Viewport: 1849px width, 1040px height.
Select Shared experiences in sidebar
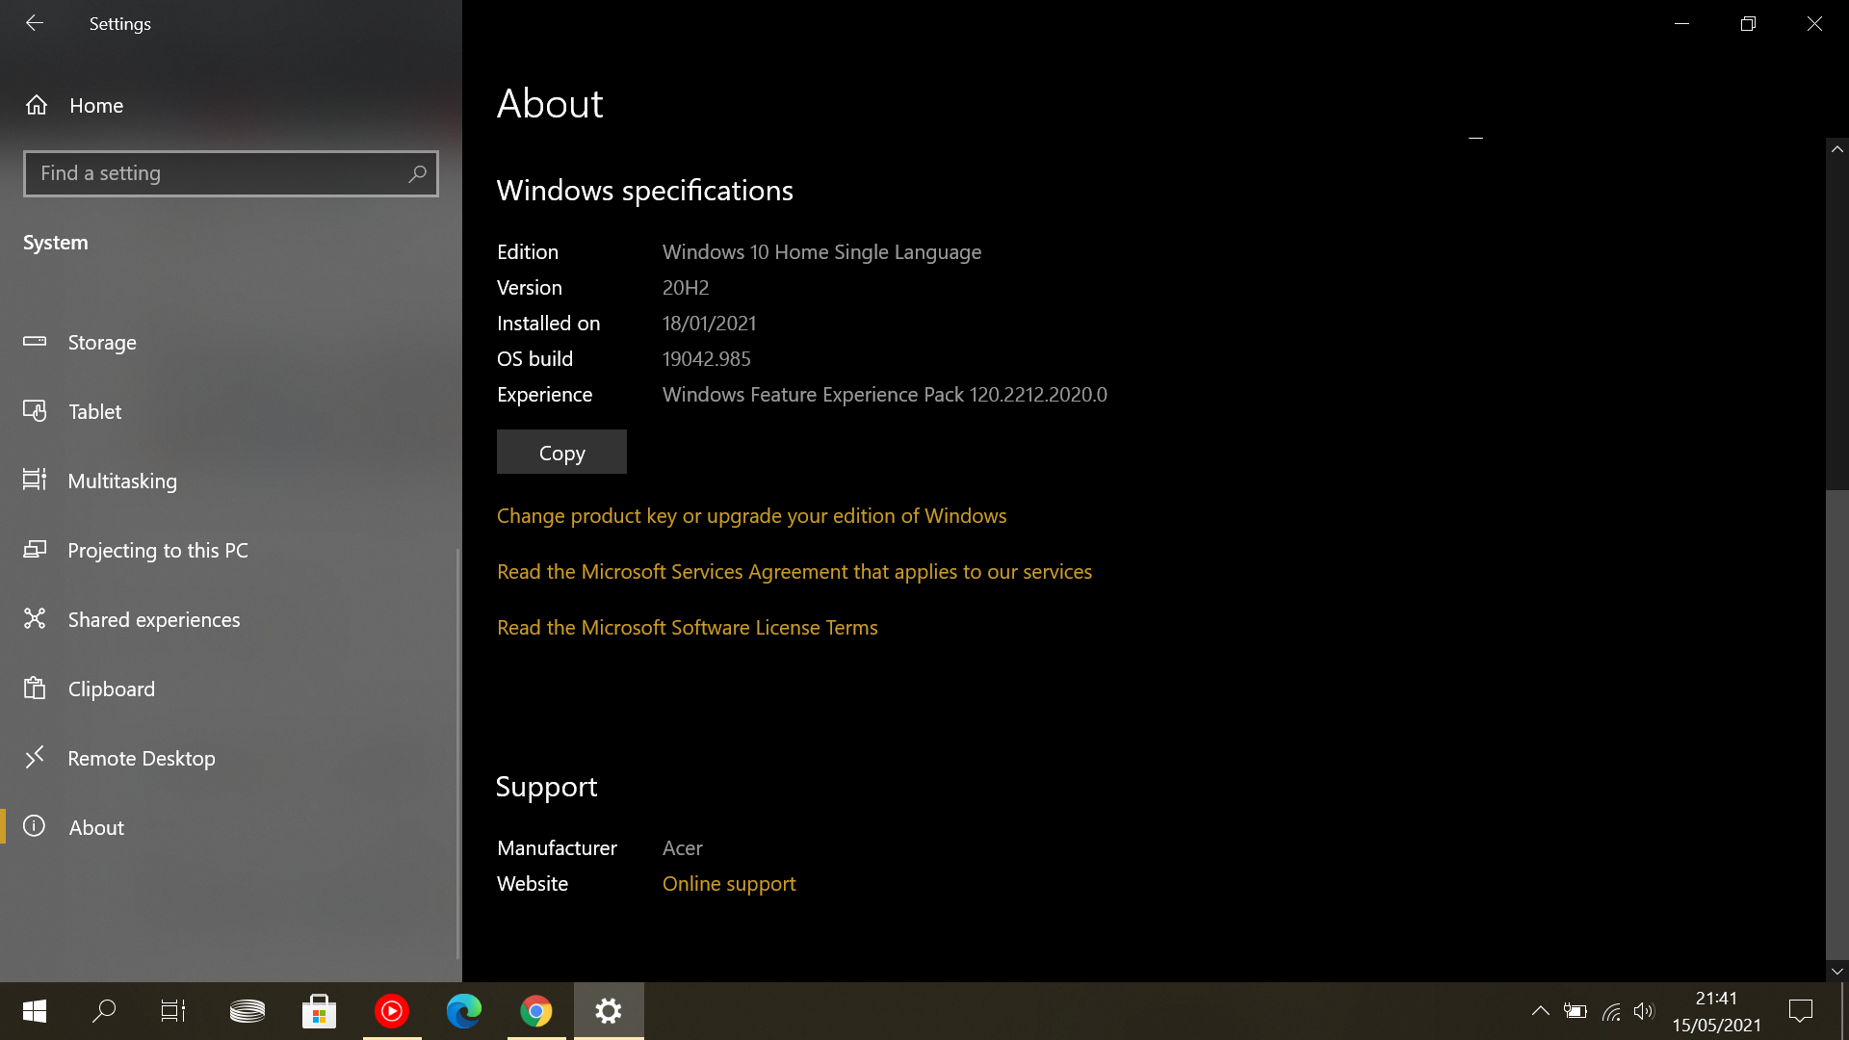tap(154, 620)
